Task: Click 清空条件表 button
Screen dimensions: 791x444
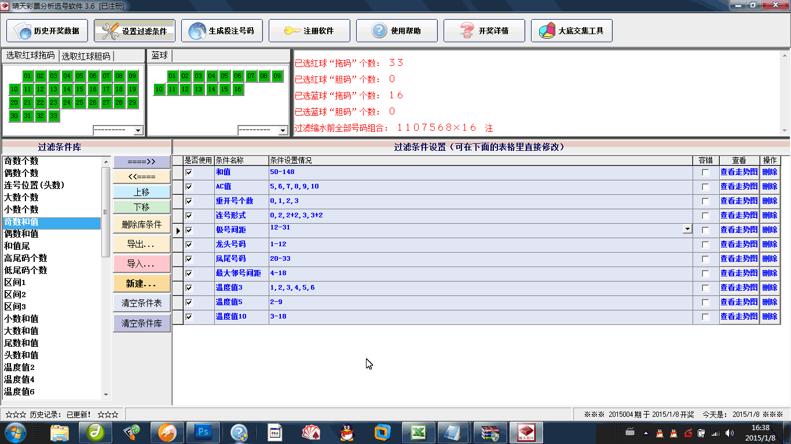Action: click(142, 303)
